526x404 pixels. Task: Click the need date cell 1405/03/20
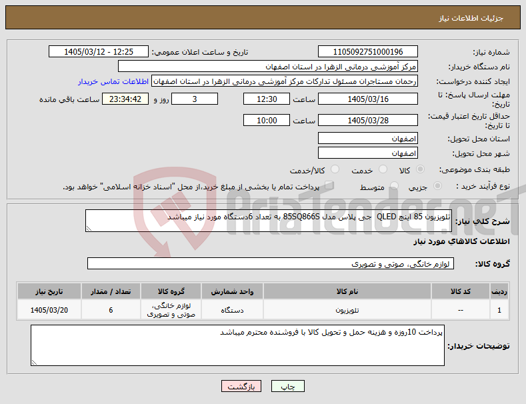click(49, 310)
